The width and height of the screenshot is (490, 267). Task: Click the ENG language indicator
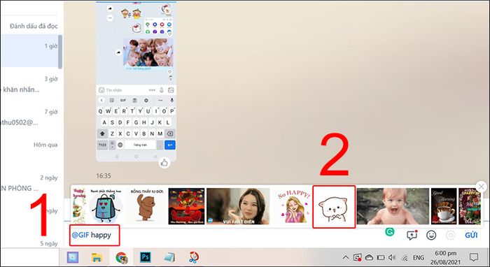click(419, 258)
